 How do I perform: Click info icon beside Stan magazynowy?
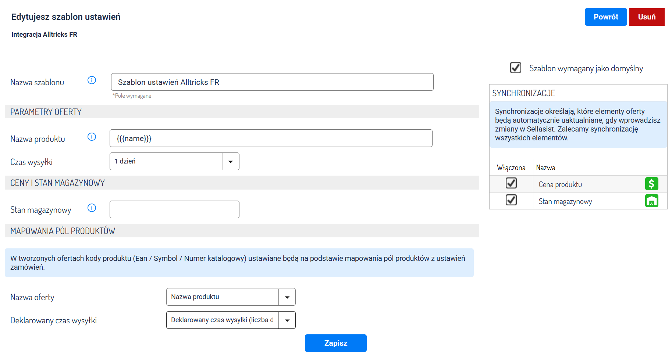(x=92, y=208)
